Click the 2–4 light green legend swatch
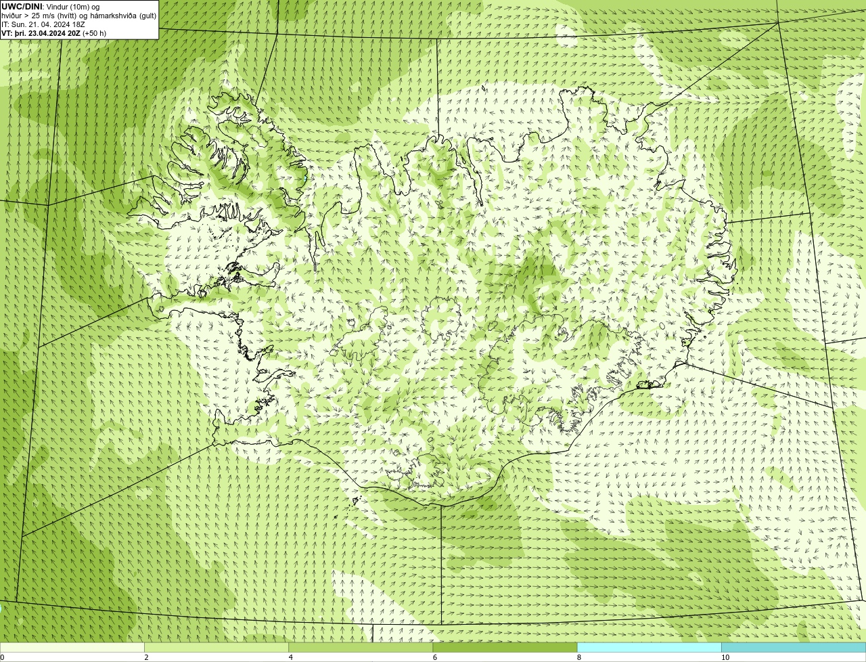 click(x=216, y=648)
